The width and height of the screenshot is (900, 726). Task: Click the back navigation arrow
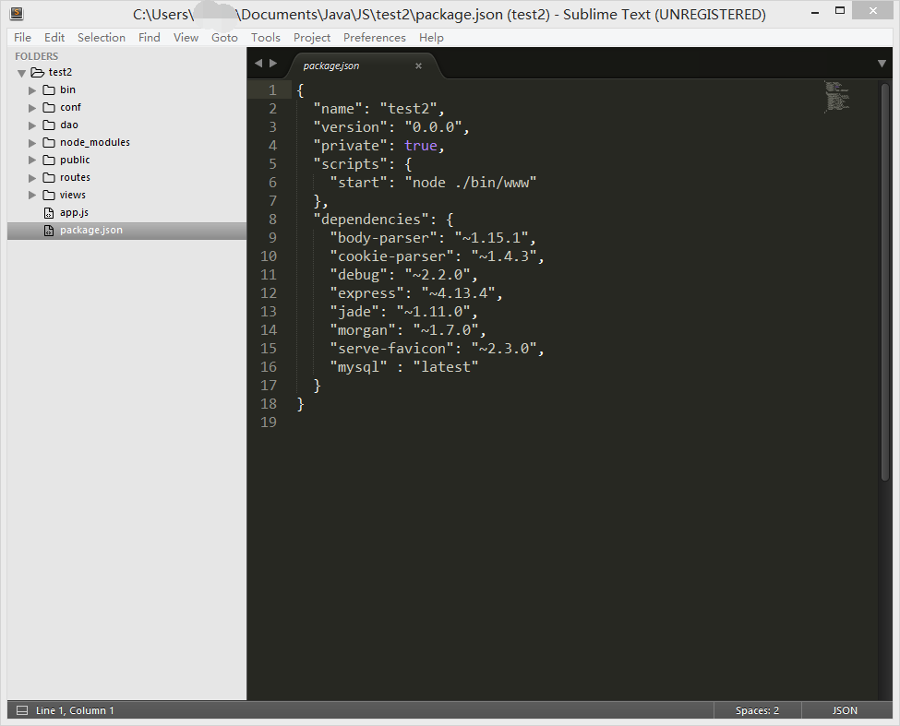pos(258,63)
